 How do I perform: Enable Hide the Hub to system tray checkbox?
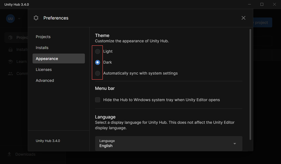pos(98,100)
